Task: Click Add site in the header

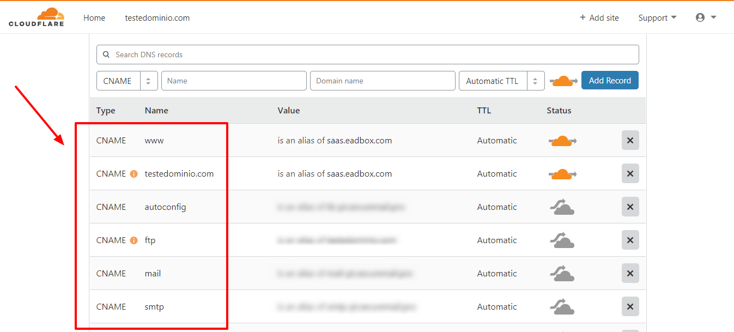Action: pyautogui.click(x=599, y=18)
